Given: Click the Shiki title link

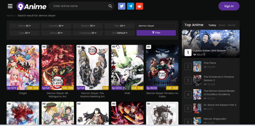Looking at the screenshot, I should pos(128,93).
